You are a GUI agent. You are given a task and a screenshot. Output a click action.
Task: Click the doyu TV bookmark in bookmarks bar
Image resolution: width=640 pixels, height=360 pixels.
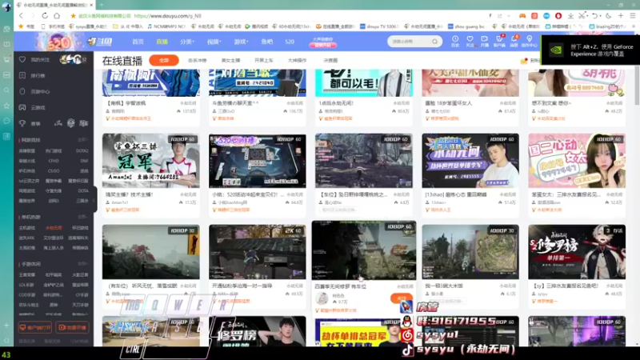click(x=378, y=26)
